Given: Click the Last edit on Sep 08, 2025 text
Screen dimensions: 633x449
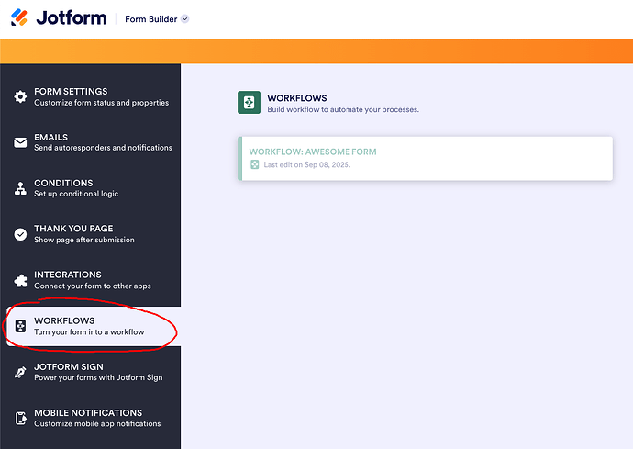Looking at the screenshot, I should [306, 165].
